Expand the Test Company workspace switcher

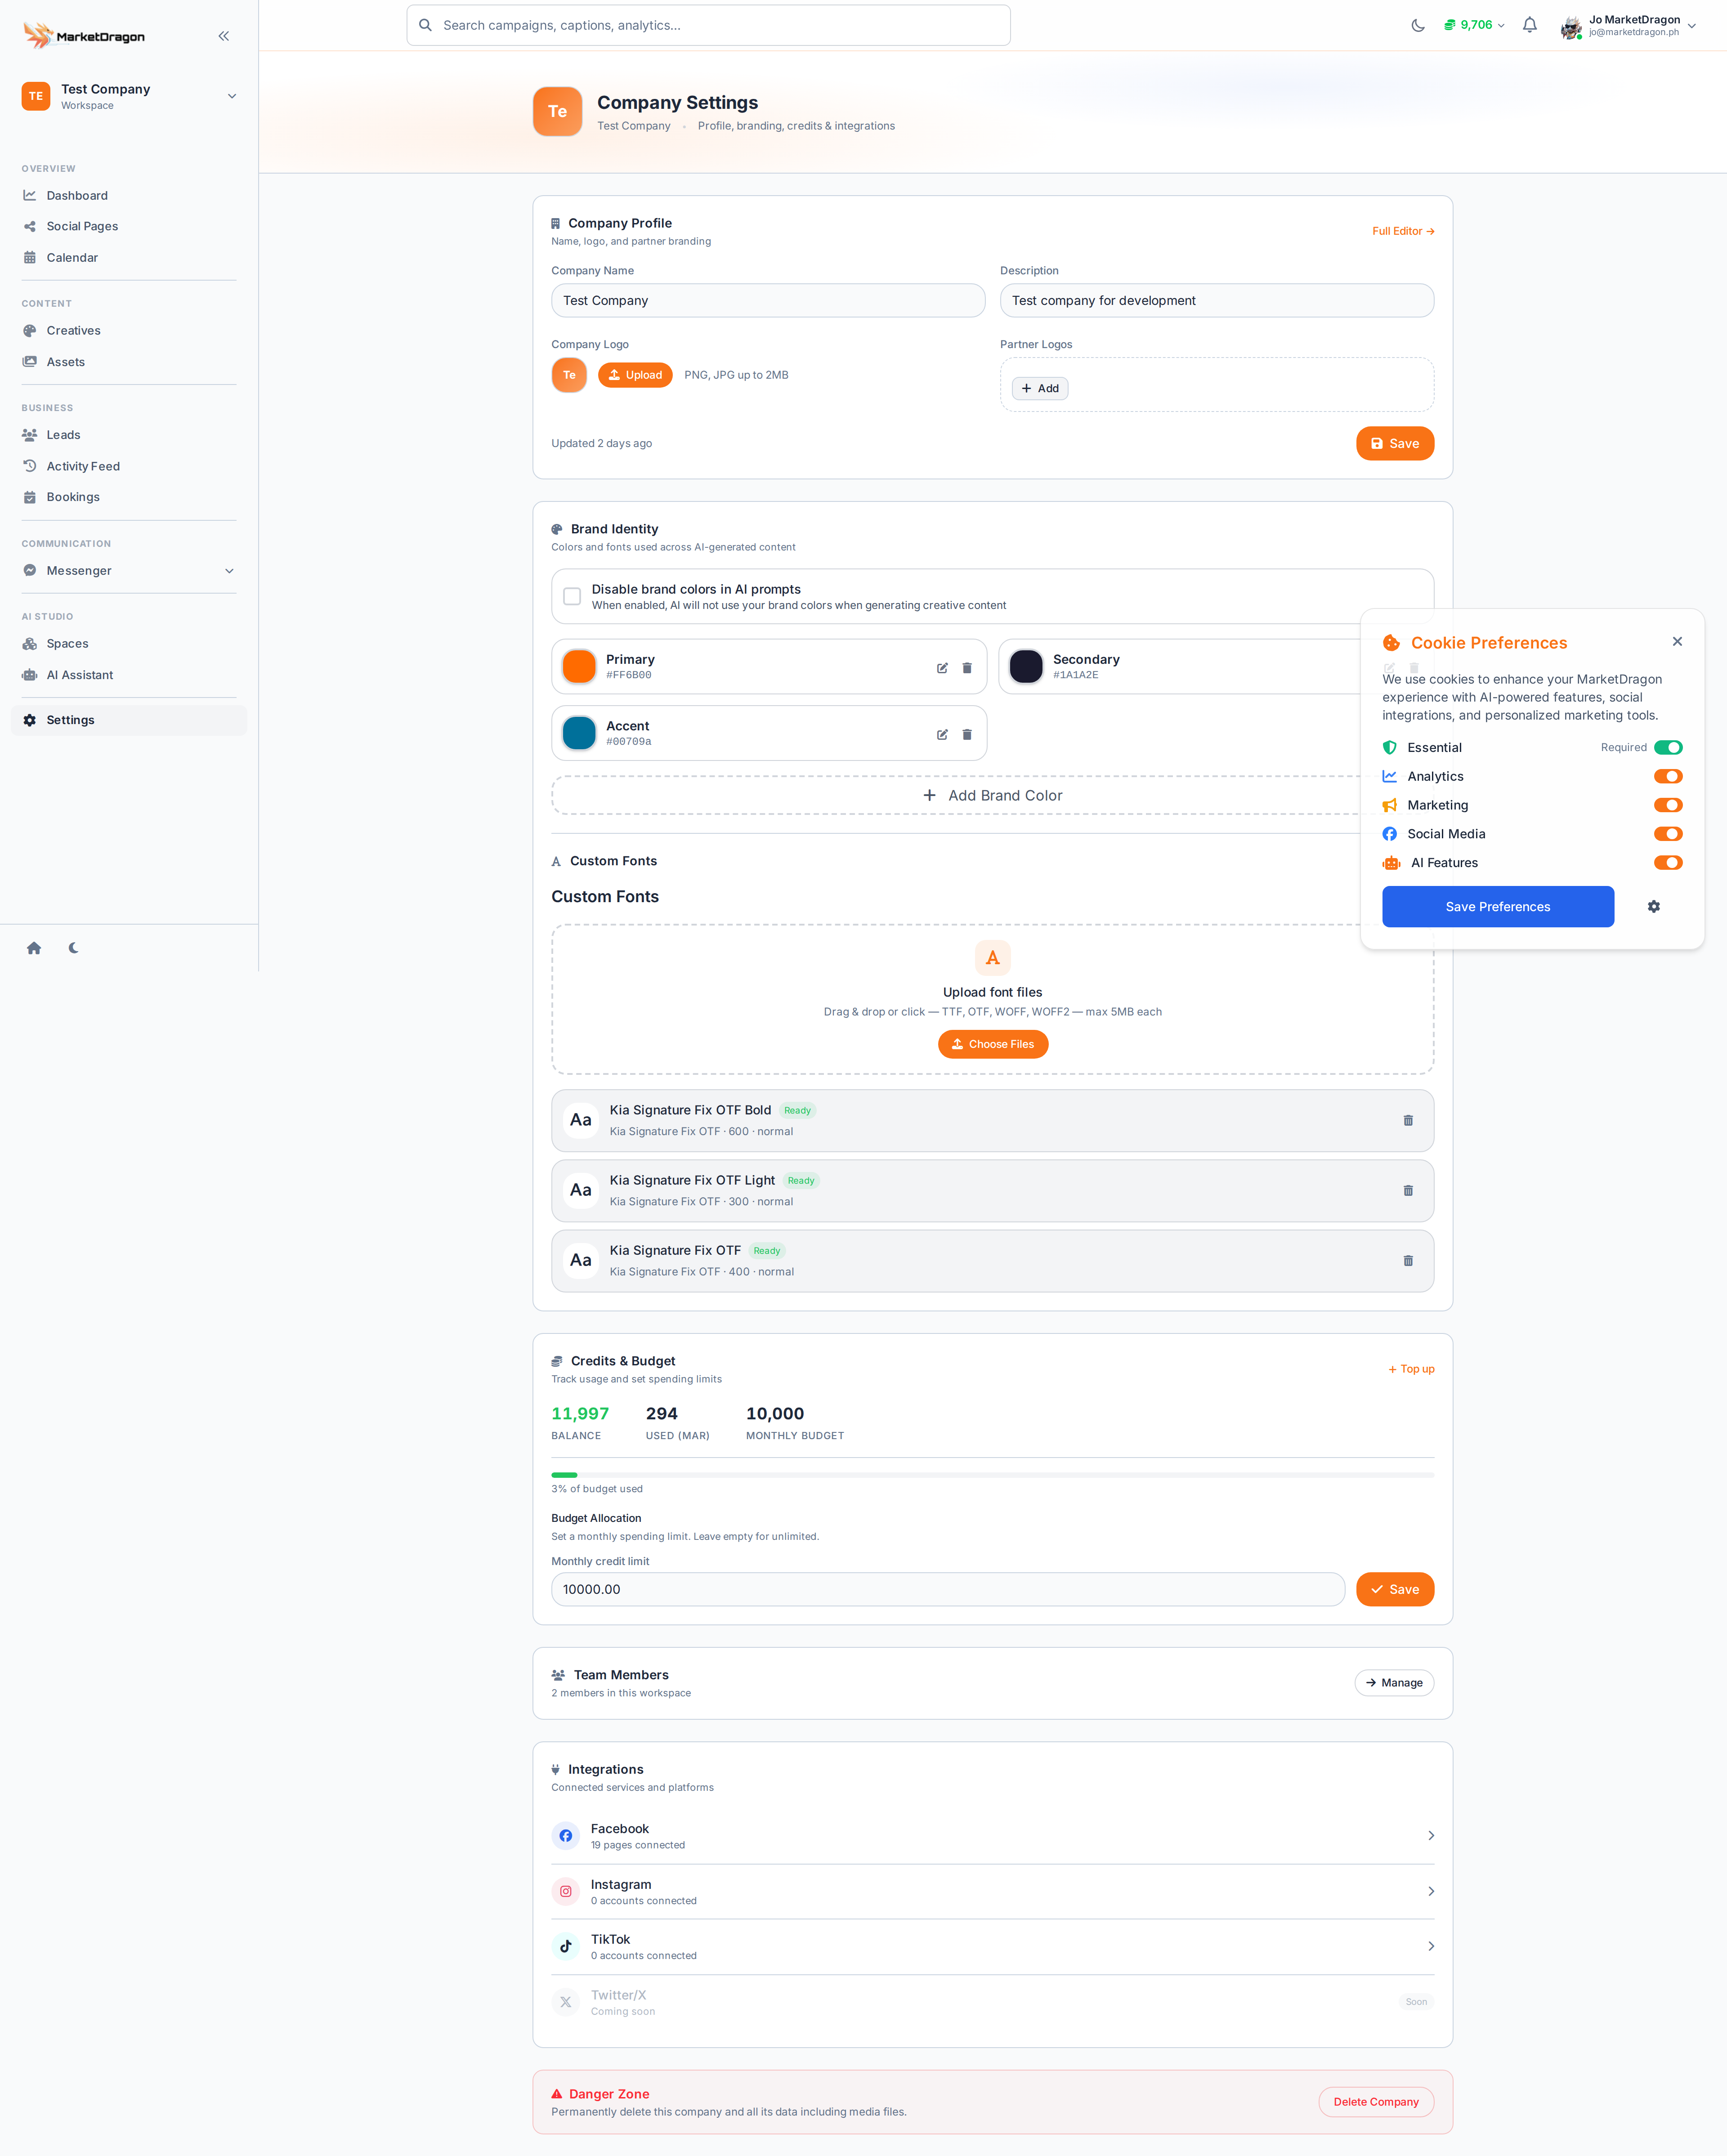coord(129,96)
